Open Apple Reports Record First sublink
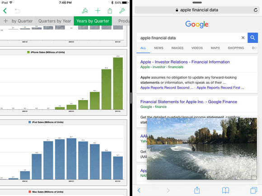Screen dimensions: 262x196 coord(220,88)
